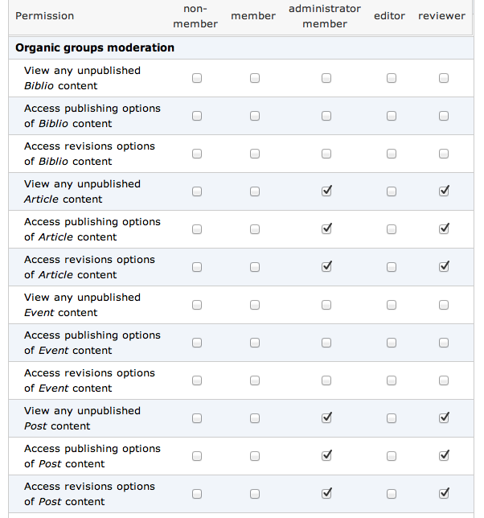Image resolution: width=484 pixels, height=518 pixels.
Task: Enable editor Access publishing options Article
Action: tap(392, 229)
